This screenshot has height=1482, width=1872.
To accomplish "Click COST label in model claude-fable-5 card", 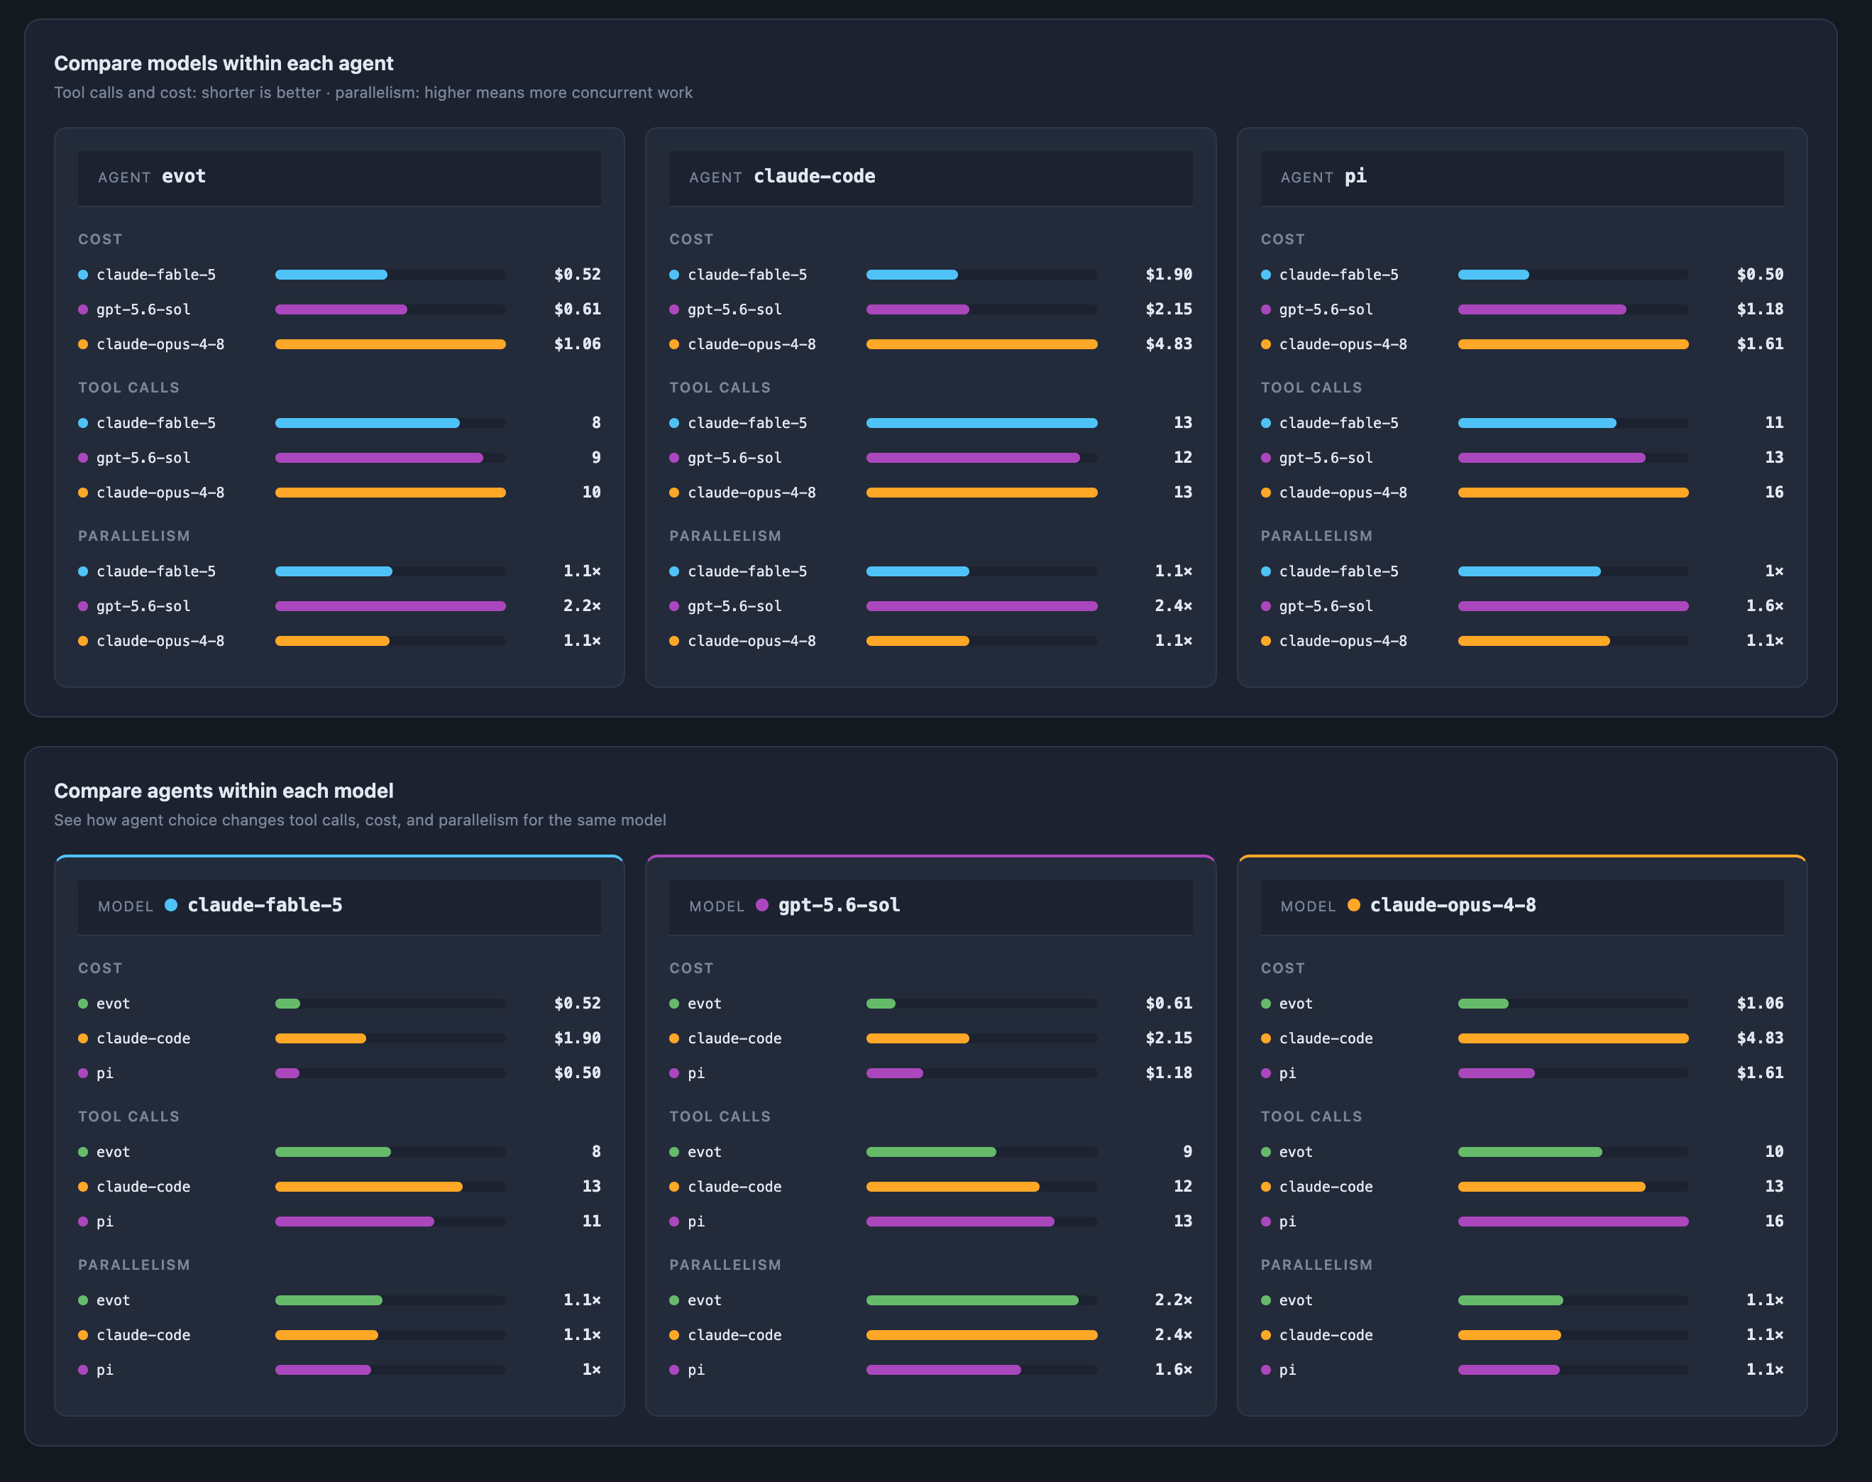I will (x=100, y=968).
